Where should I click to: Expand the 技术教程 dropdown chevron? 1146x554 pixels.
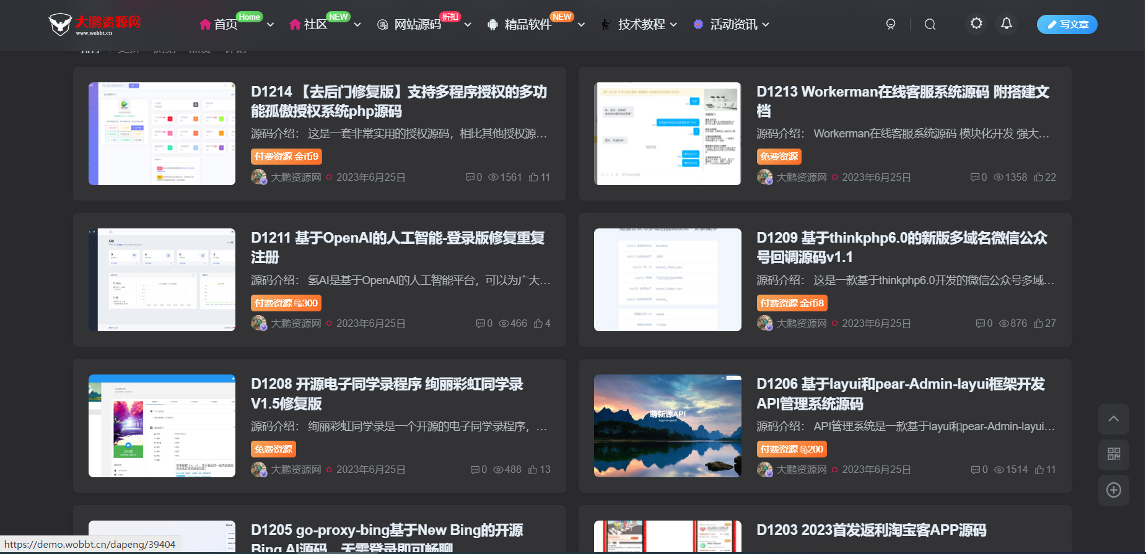[673, 25]
